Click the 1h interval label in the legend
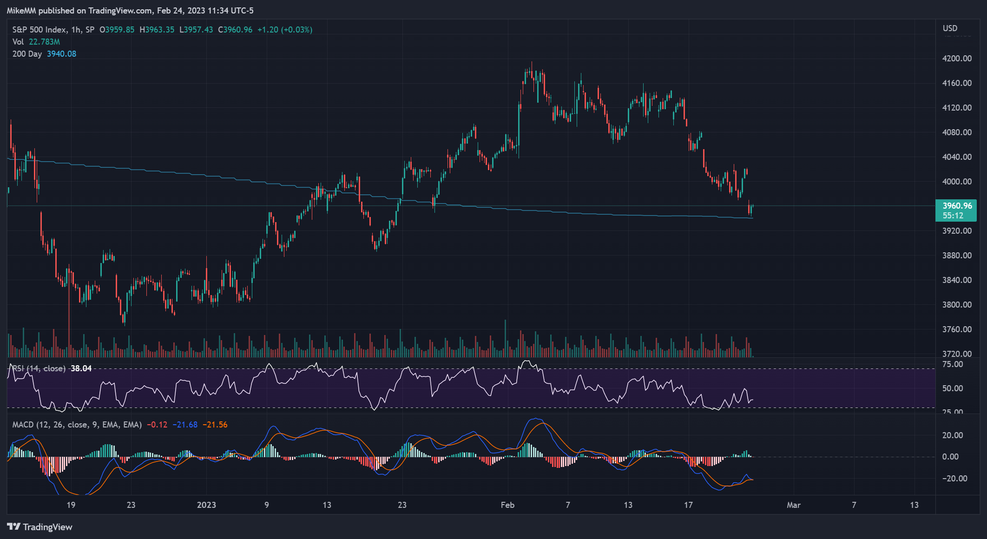The image size is (987, 539). 76,30
